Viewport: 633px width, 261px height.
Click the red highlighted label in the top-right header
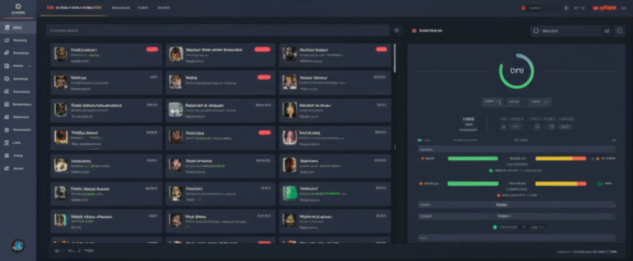pyautogui.click(x=604, y=7)
